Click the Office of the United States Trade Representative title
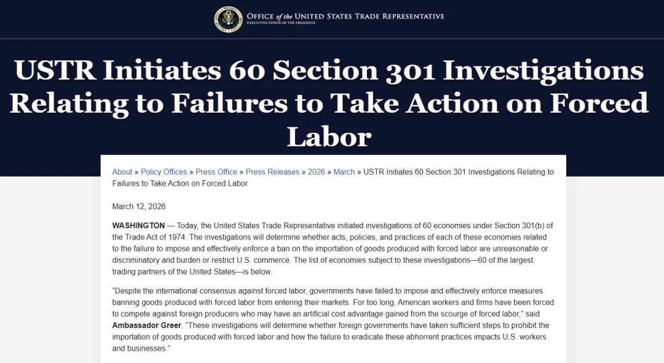 [345, 15]
